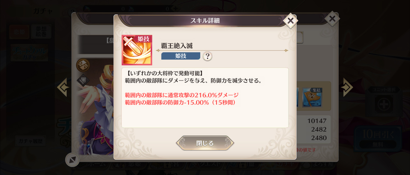Click the 覇王絶入滅 sword skill icon
The image size is (410, 175).
(x=137, y=50)
